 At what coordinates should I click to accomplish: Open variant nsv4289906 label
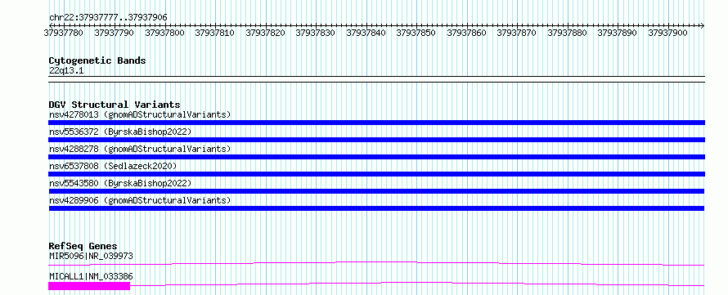pos(140,200)
